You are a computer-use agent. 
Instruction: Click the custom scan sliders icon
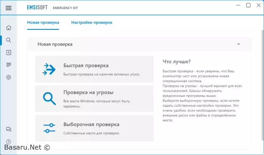pyautogui.click(x=49, y=128)
